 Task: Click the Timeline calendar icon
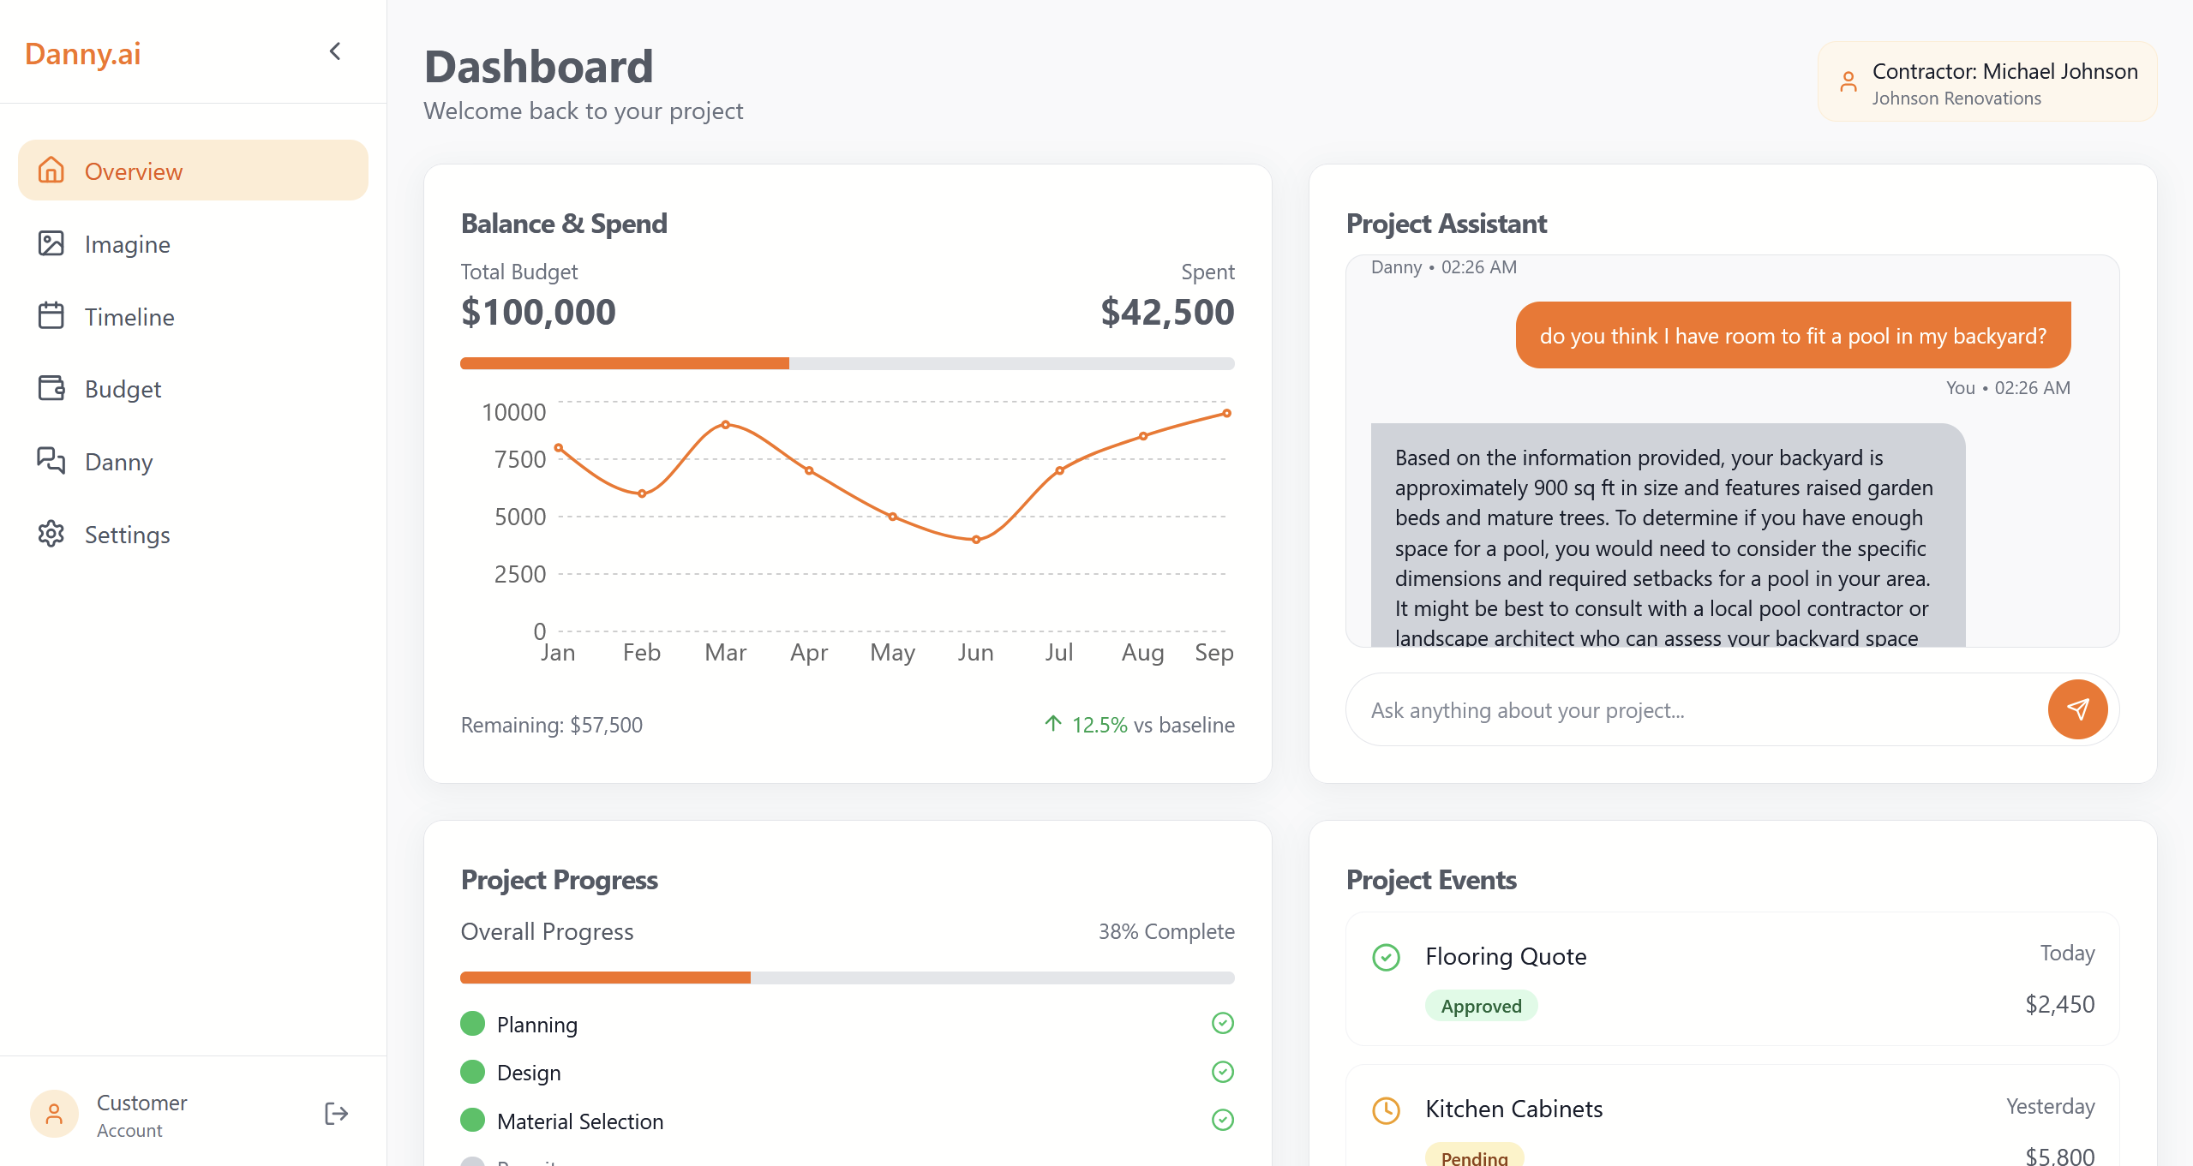[51, 316]
